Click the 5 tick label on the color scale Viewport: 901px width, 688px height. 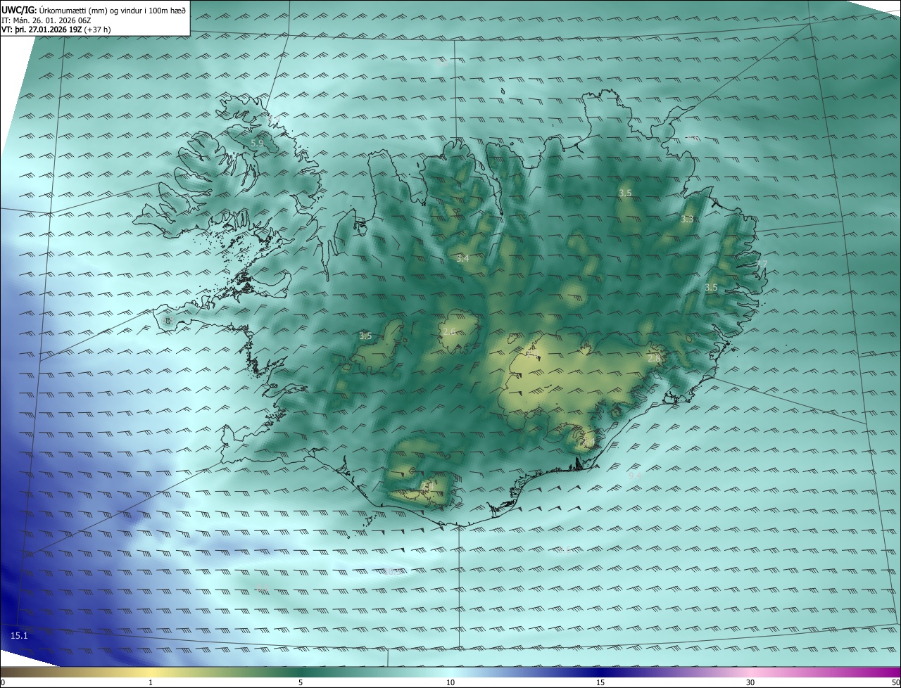(x=301, y=682)
